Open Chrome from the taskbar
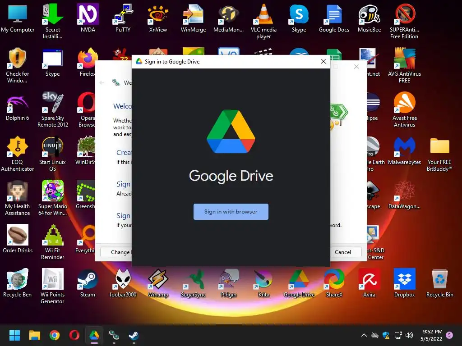Screen dimensions: 462x346 click(x=55, y=335)
